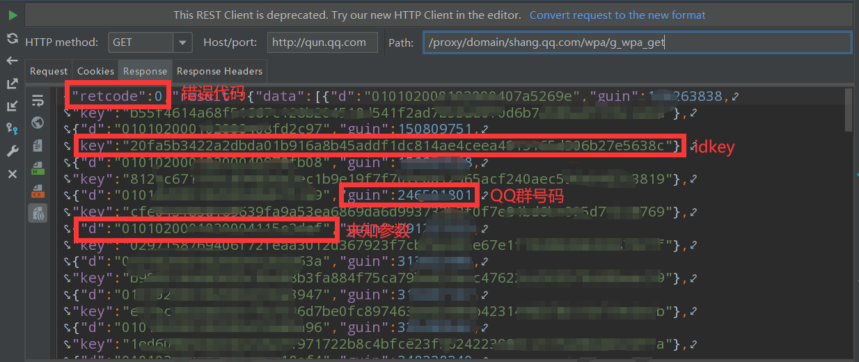Image resolution: width=859 pixels, height=362 pixels.
Task: Click the response pane vertical scrollbar
Action: coord(849,109)
